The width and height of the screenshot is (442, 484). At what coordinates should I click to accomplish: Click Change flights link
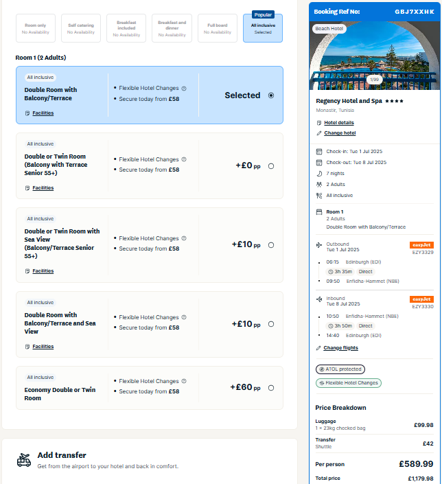[340, 348]
